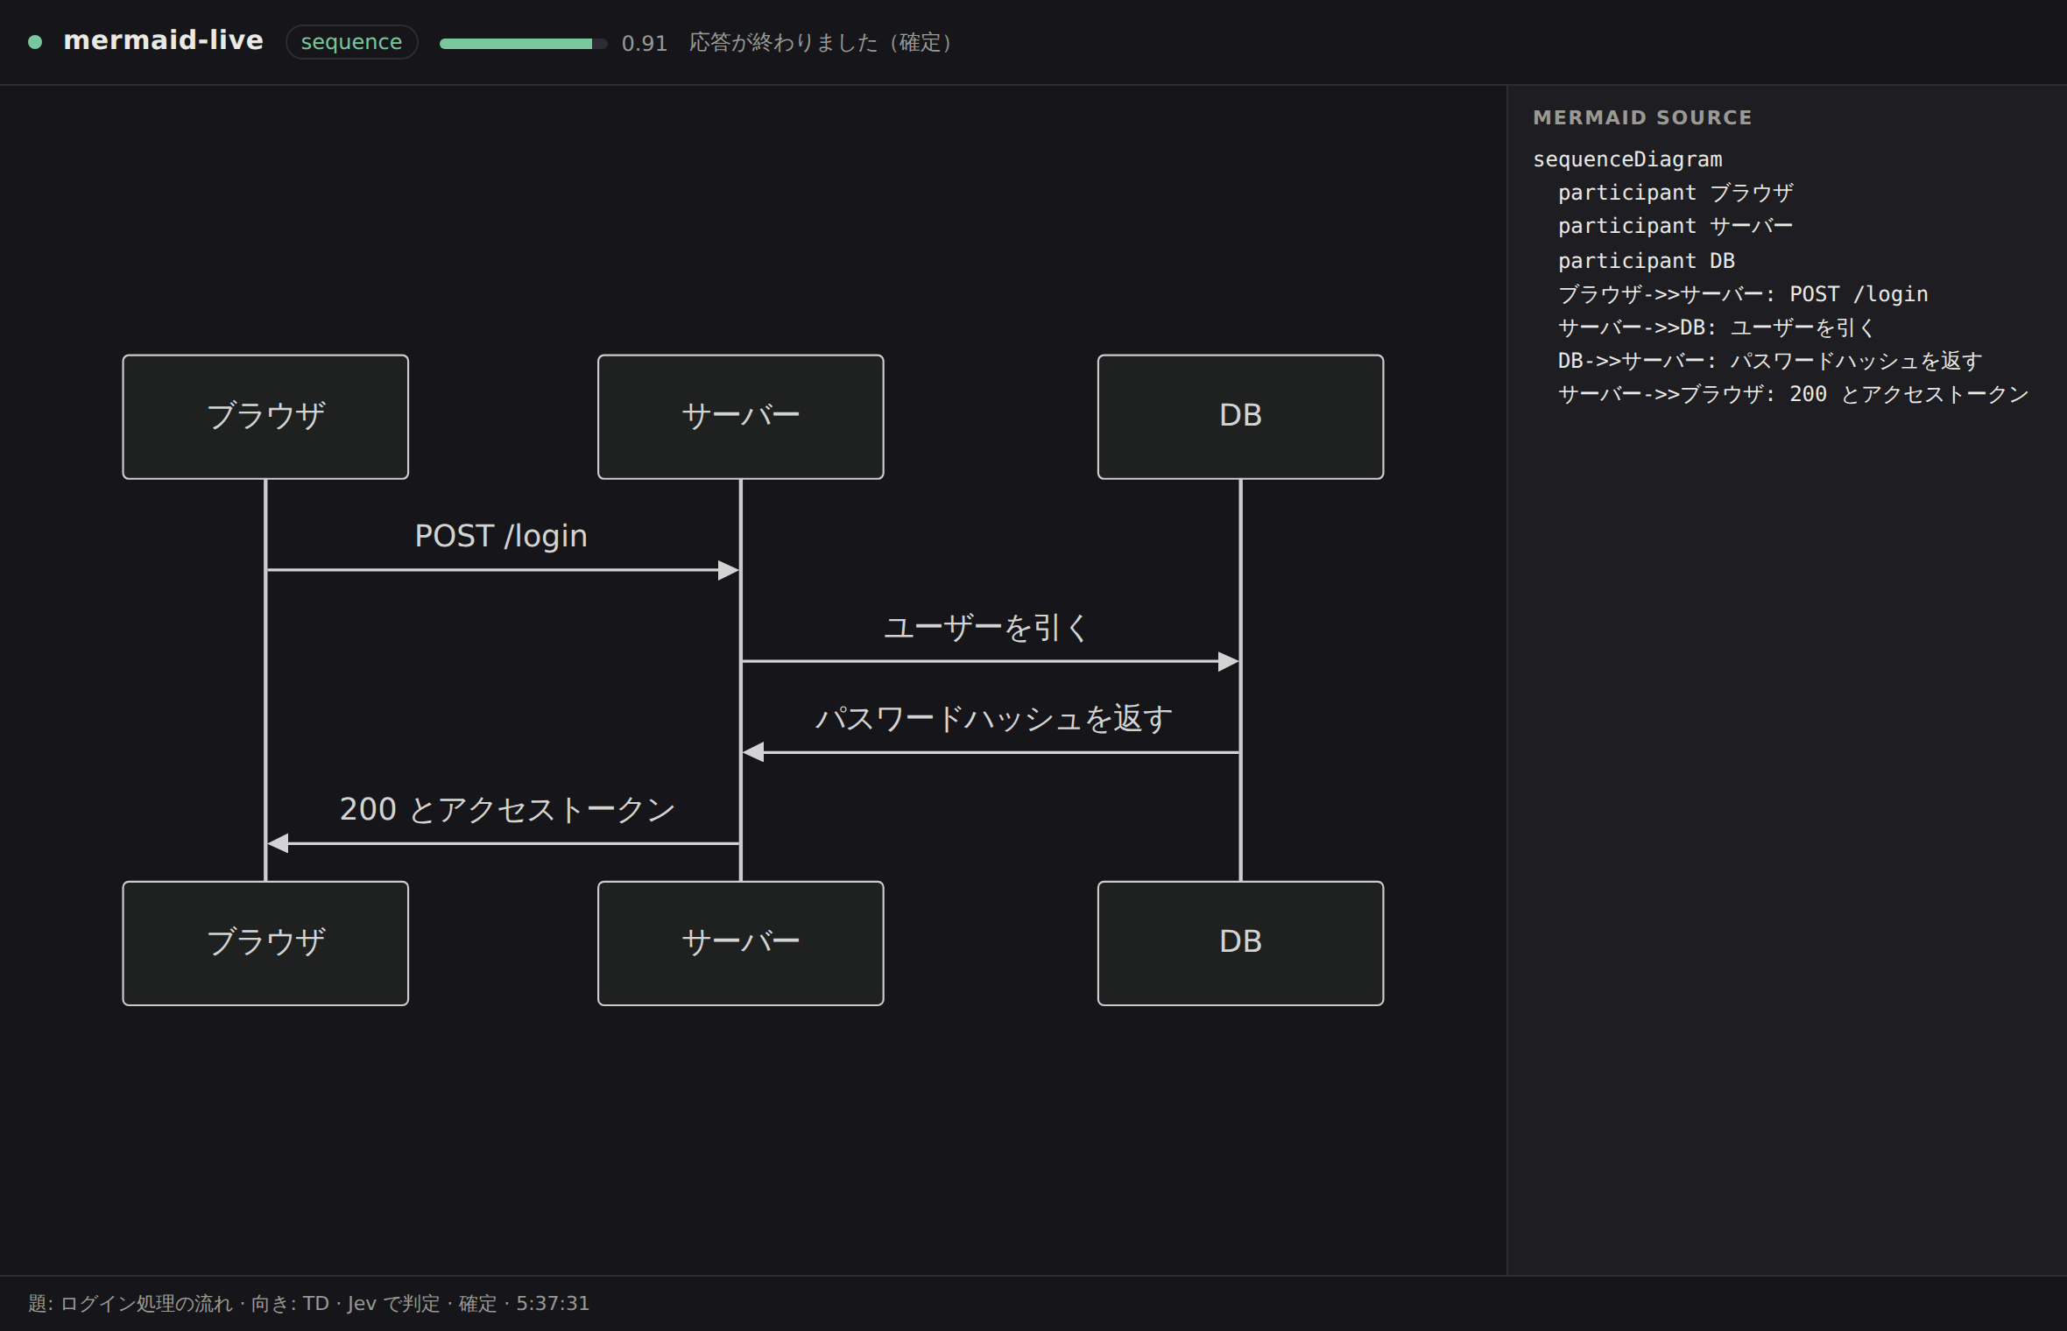Click the POST /login message label in diagram
Viewport: 2067px width, 1331px height.
501,536
